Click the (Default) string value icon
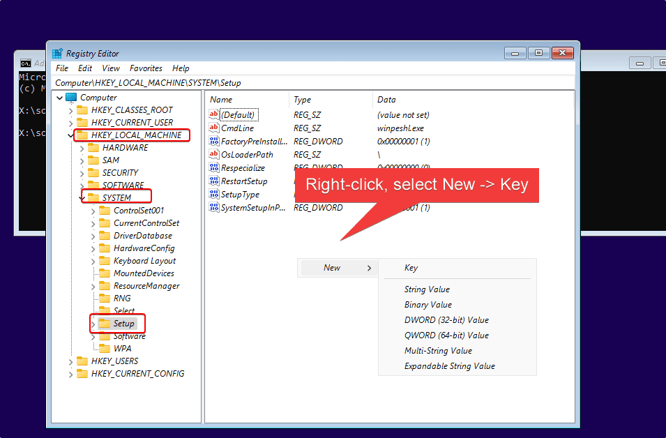Image resolution: width=666 pixels, height=438 pixels. pyautogui.click(x=213, y=114)
